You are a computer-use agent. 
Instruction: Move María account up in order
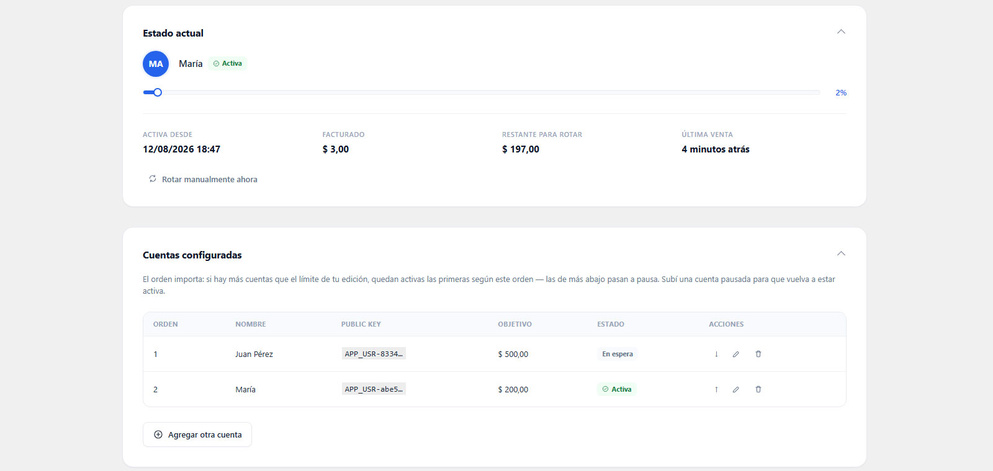[716, 389]
